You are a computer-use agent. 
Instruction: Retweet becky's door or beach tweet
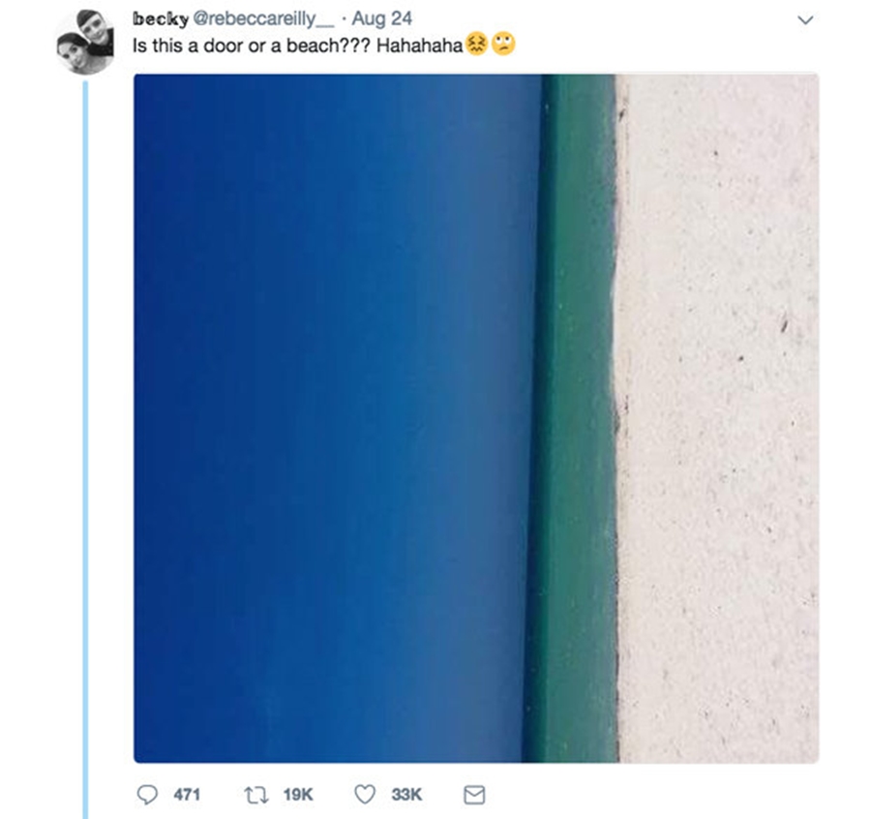click(256, 795)
